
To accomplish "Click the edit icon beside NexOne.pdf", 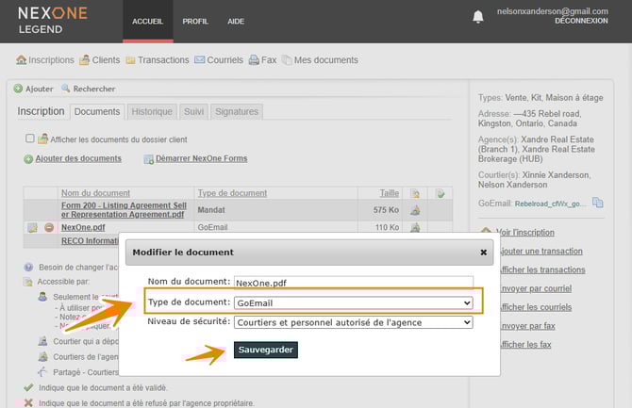I will coord(32,227).
